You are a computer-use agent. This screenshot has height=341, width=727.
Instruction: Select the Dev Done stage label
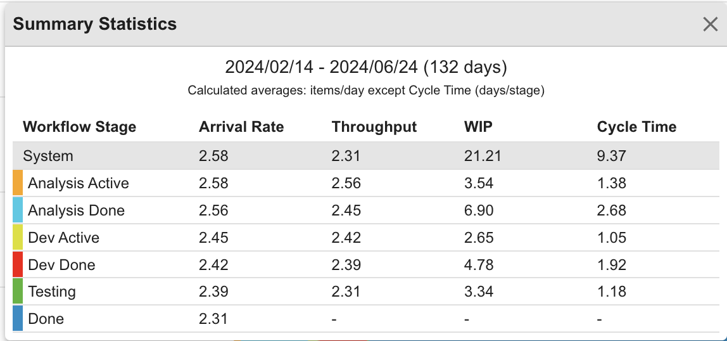[x=61, y=264]
